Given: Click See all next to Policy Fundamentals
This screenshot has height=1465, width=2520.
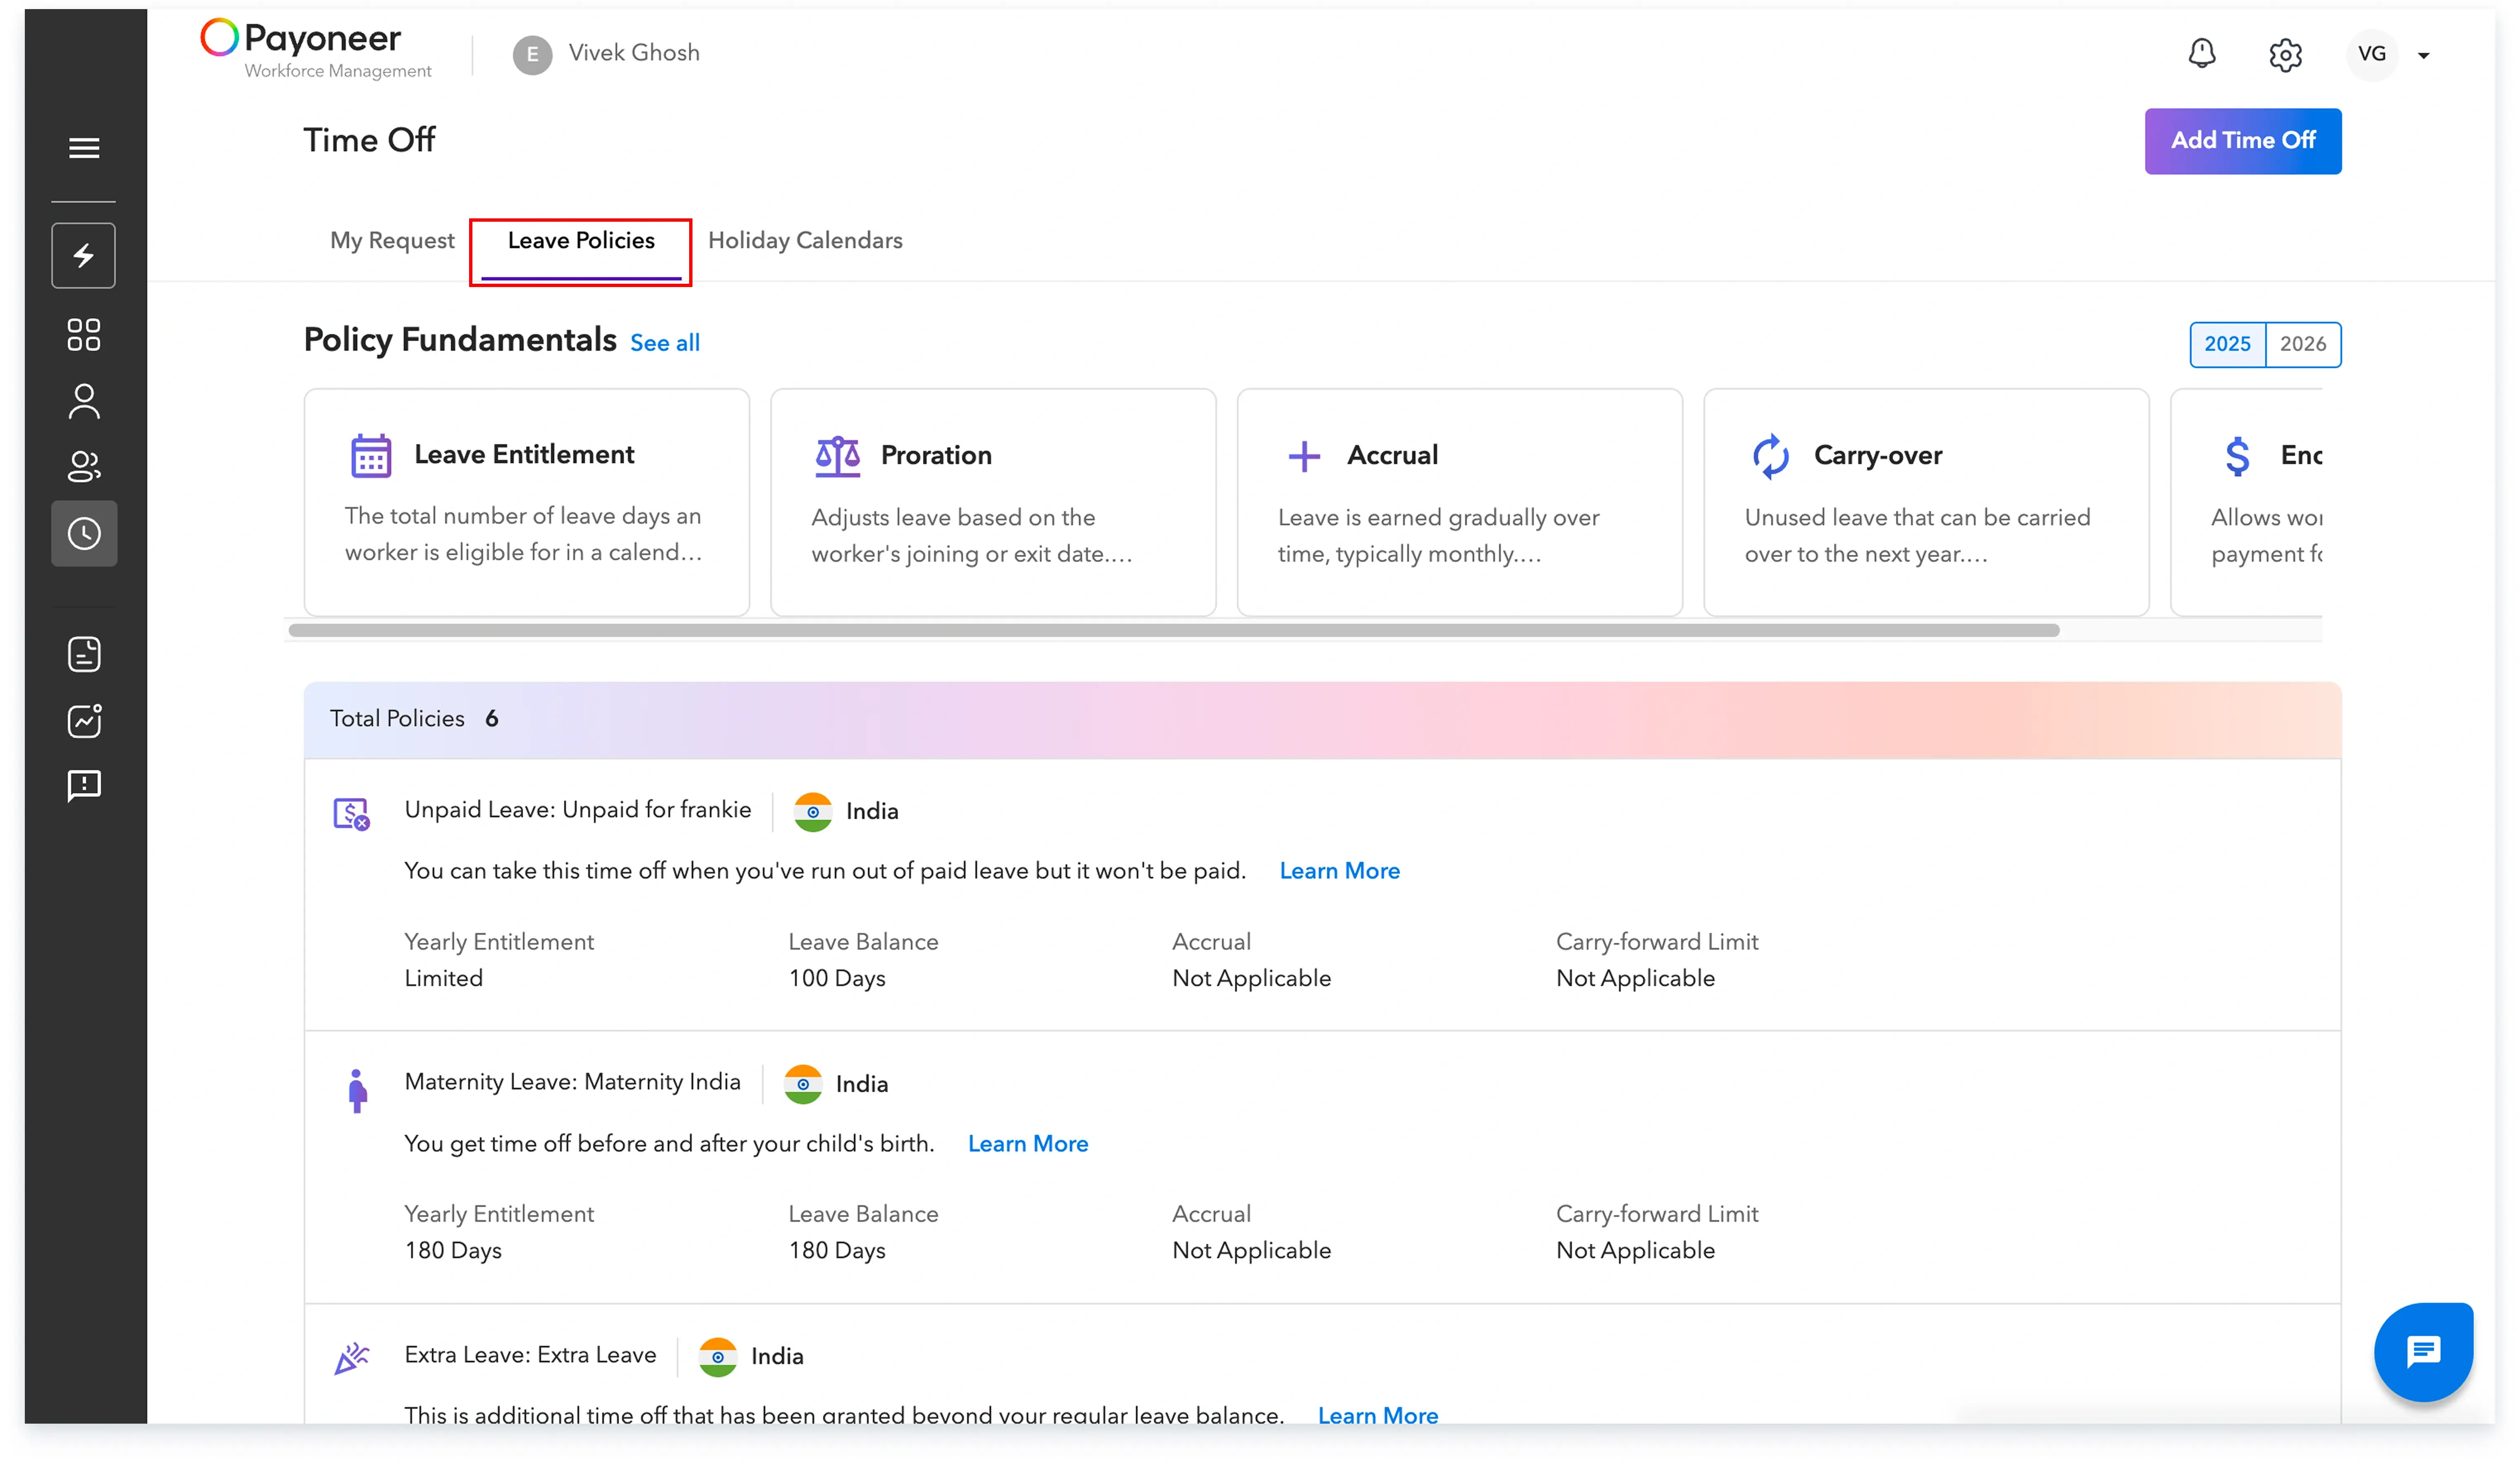Looking at the screenshot, I should [665, 343].
